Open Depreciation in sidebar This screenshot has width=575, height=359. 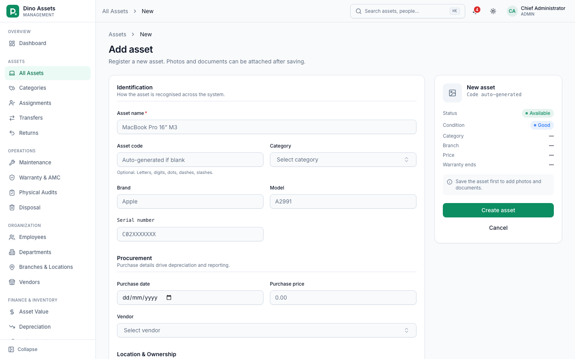[x=48, y=327]
